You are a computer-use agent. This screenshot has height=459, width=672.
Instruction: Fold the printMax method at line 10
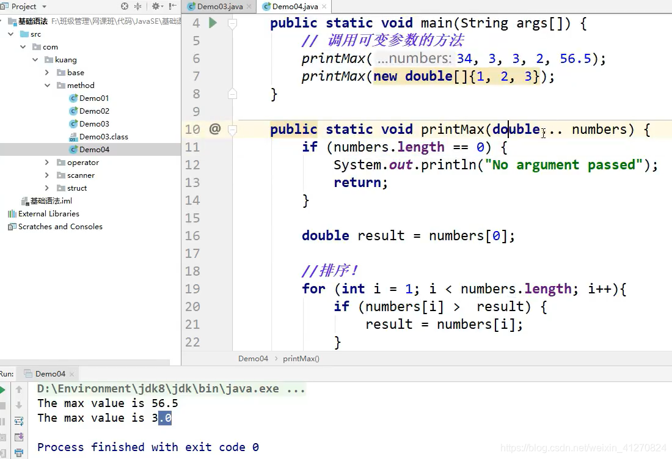[232, 129]
